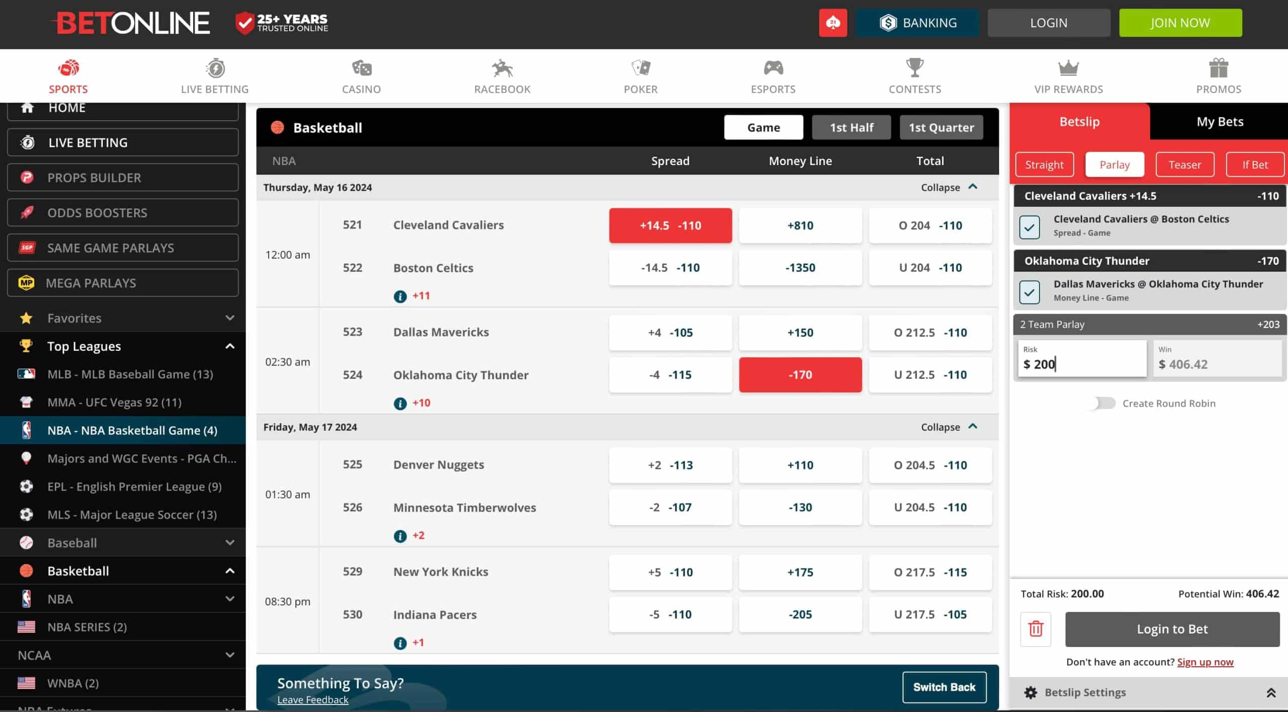
Task: Deselect Cavaliers +14.5 -110 spread
Action: (670, 225)
